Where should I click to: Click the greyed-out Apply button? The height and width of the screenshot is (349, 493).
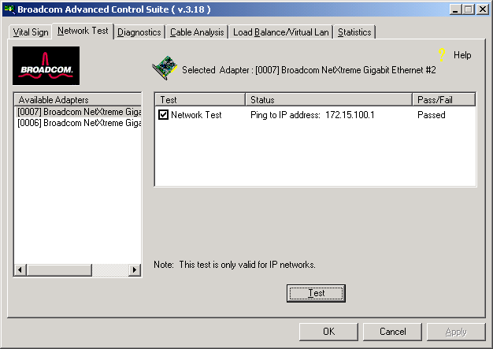pos(456,332)
